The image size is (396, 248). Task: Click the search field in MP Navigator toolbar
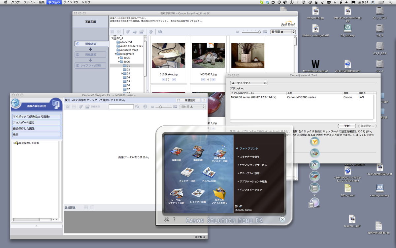(x=121, y=107)
